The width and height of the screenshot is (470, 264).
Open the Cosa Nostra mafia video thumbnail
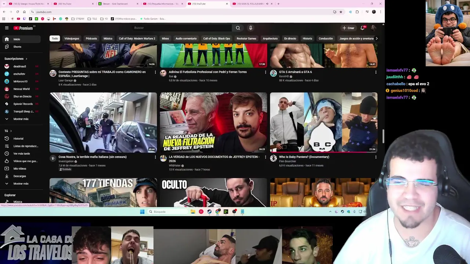coord(103,122)
